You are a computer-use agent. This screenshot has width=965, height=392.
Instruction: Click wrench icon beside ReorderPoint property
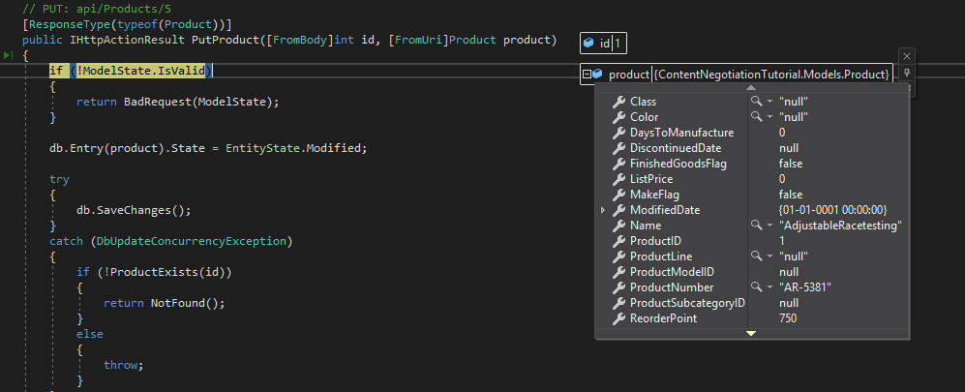tap(618, 318)
